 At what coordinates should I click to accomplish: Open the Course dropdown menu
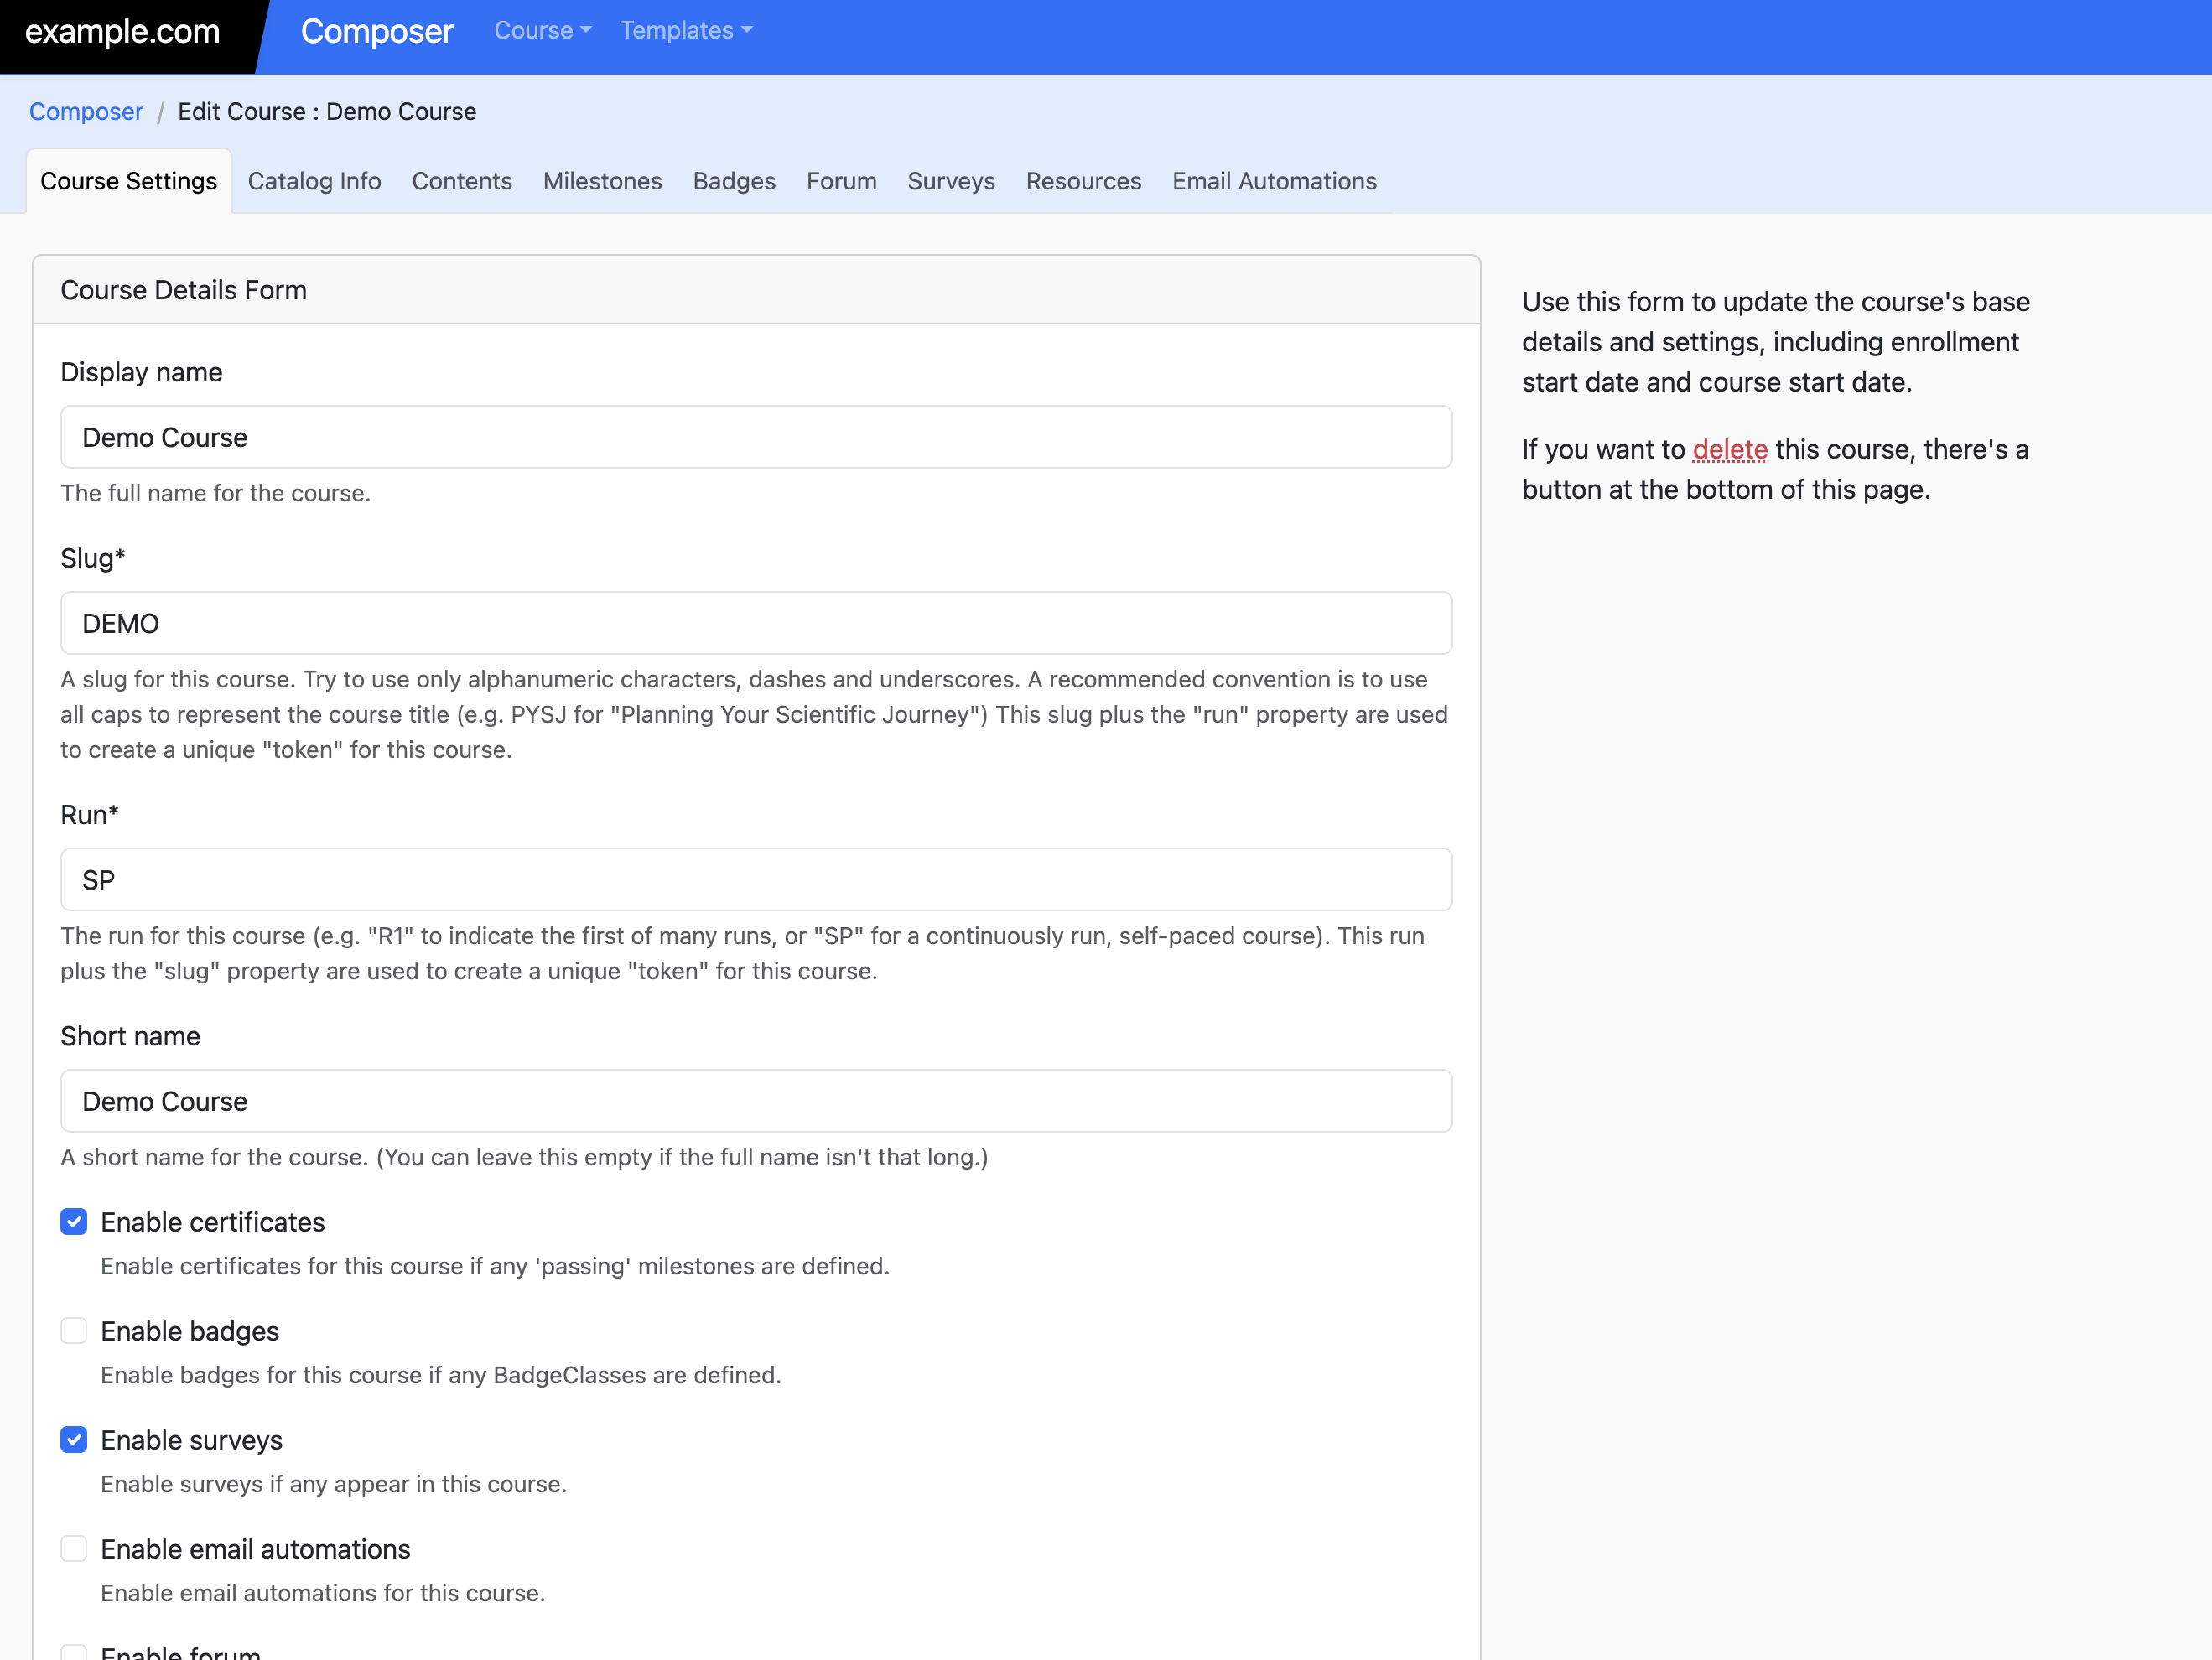coord(542,30)
